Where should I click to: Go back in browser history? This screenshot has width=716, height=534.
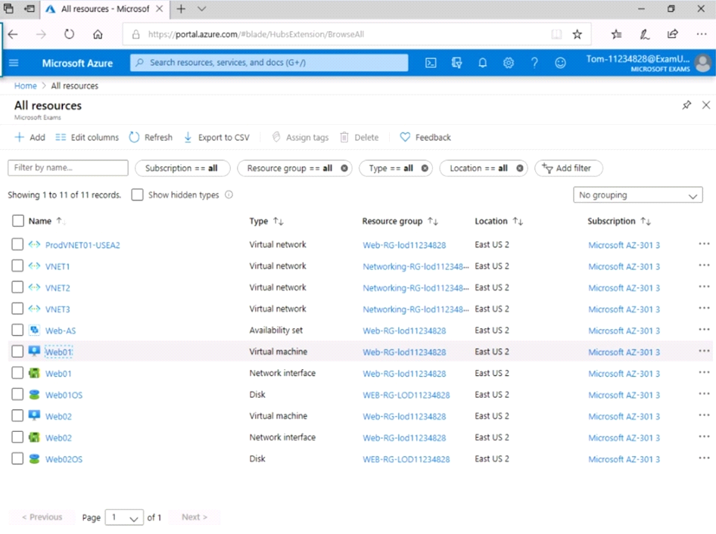point(13,34)
